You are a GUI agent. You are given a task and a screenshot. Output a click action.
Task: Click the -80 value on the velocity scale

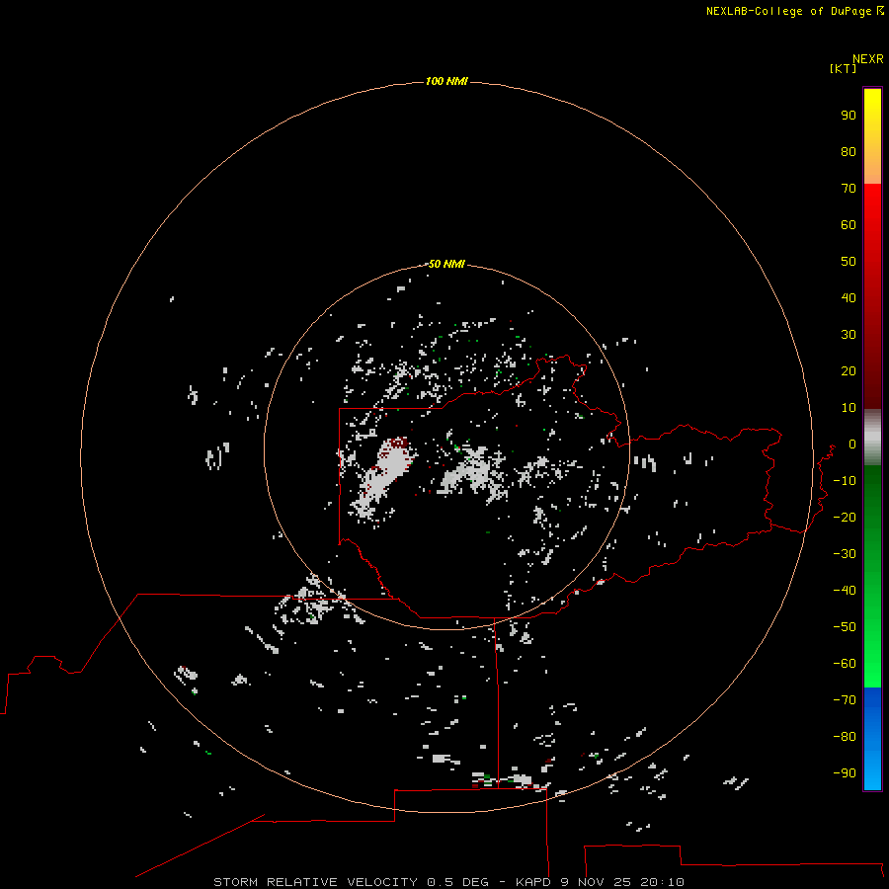(845, 737)
